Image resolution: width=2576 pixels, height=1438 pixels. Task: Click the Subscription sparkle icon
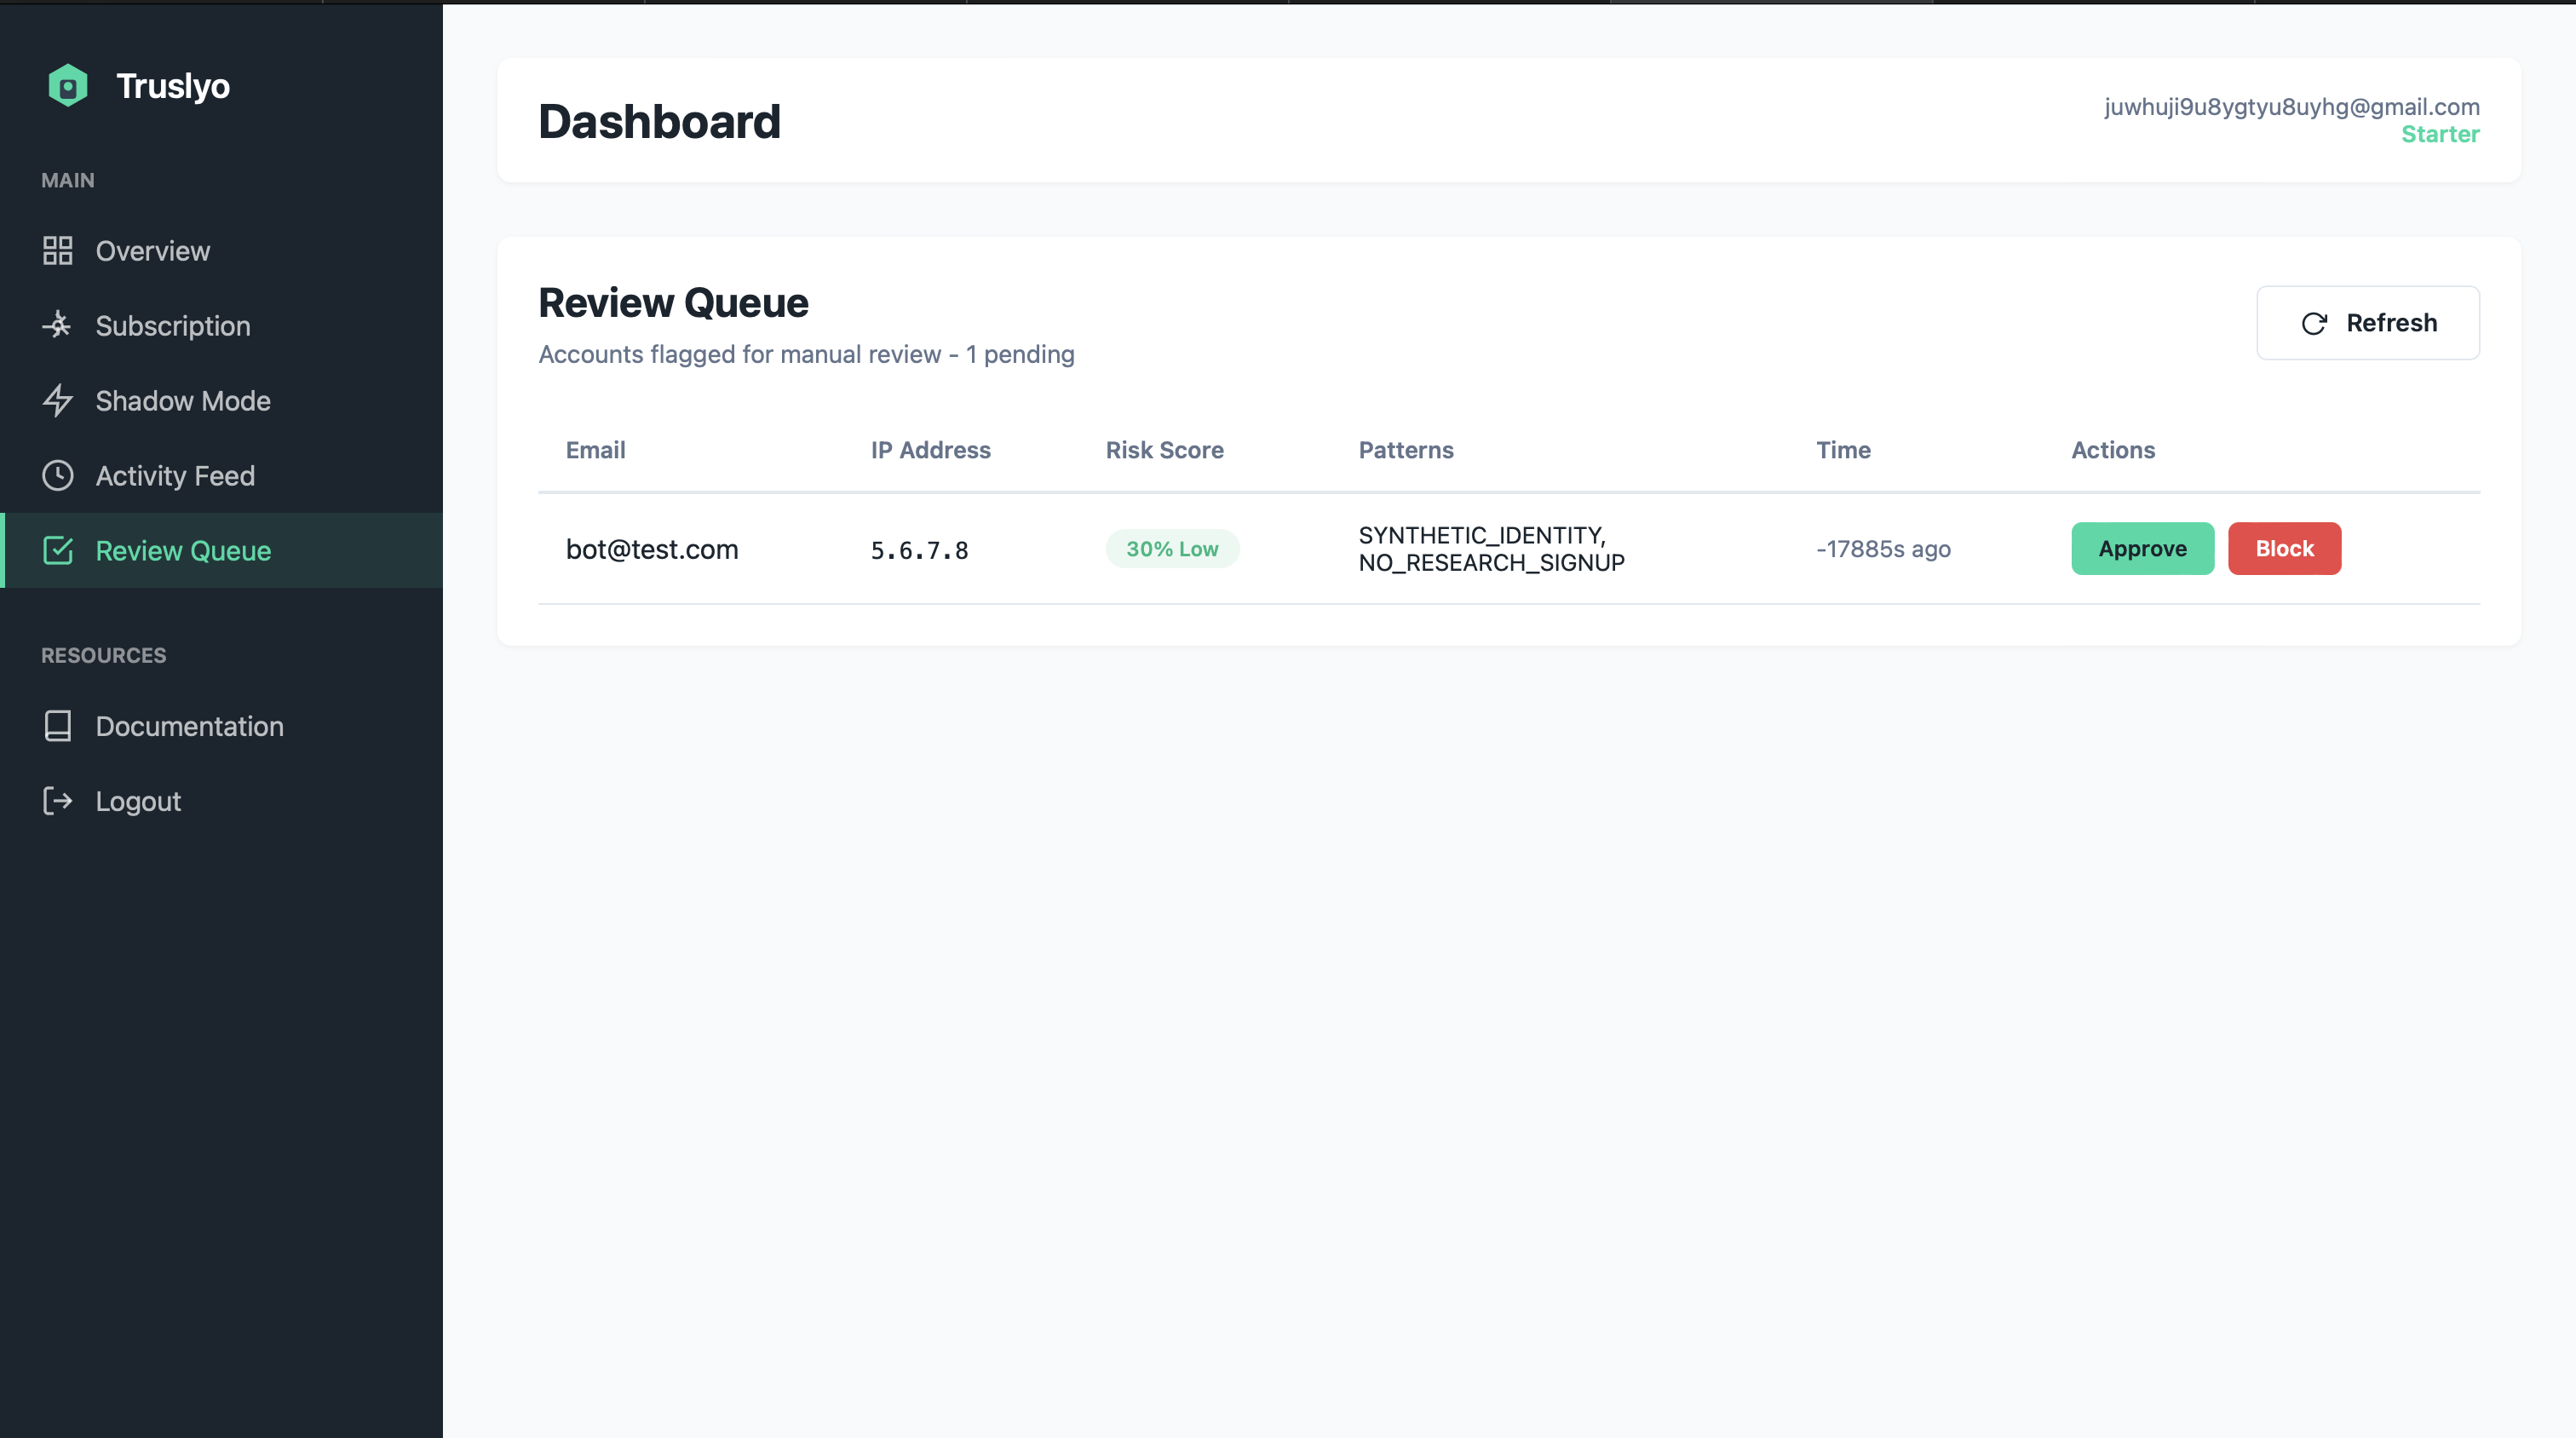pos(58,325)
